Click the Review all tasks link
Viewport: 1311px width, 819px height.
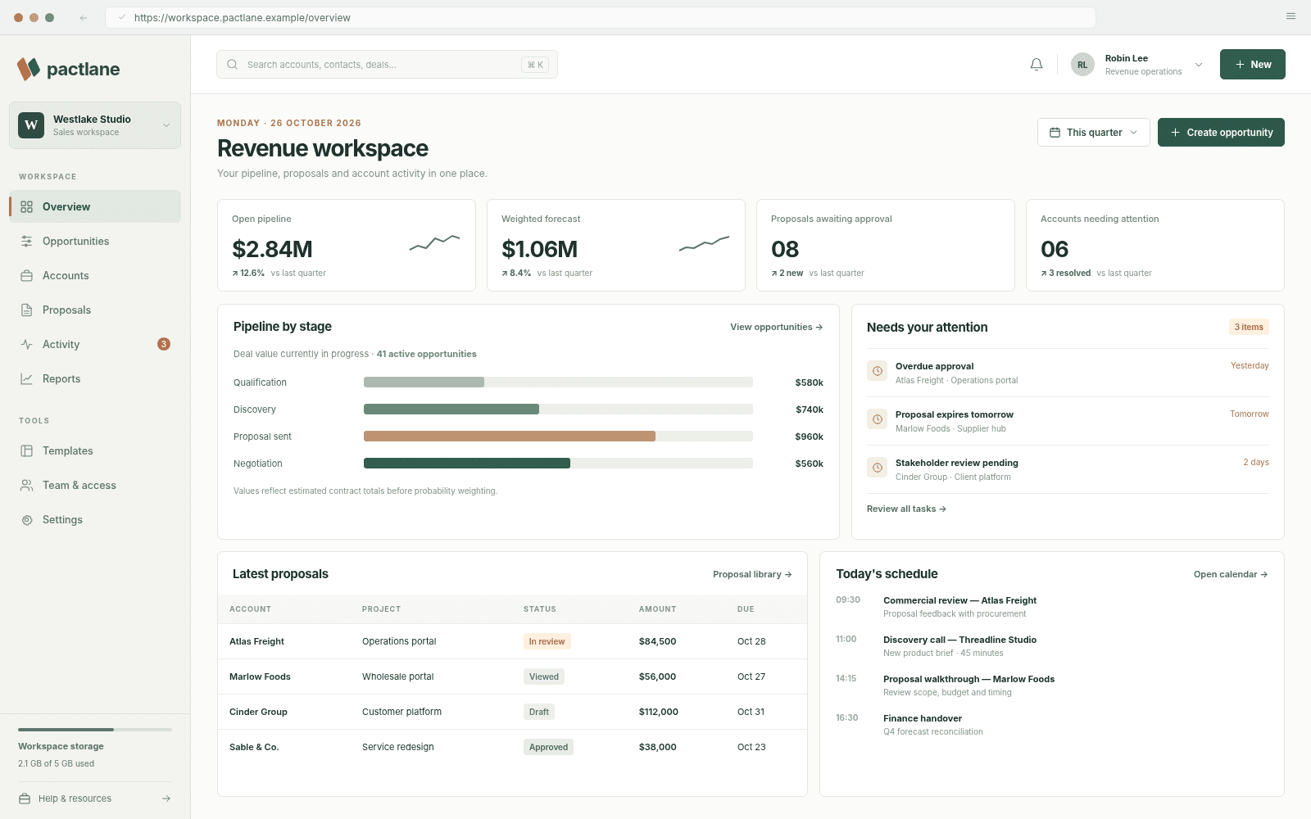click(906, 509)
